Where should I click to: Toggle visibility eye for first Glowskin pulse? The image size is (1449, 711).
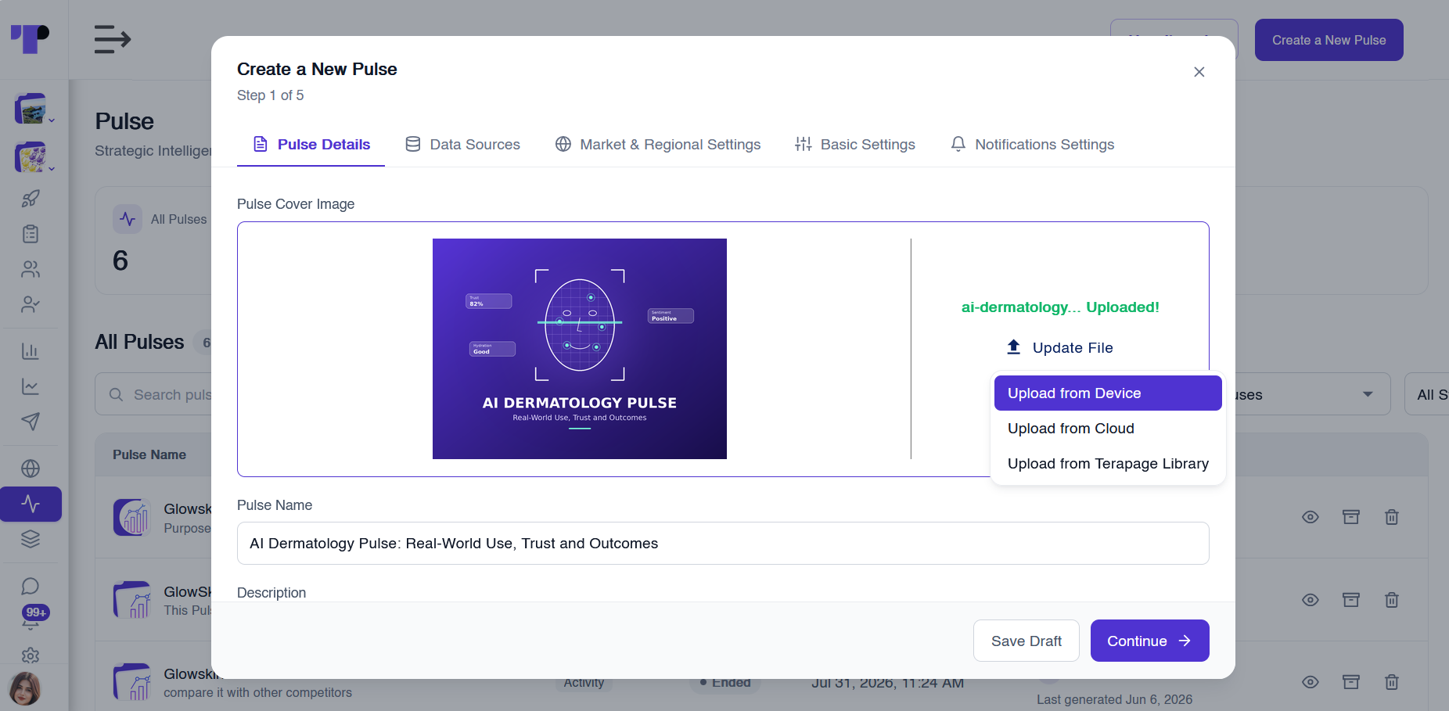pyautogui.click(x=1311, y=517)
